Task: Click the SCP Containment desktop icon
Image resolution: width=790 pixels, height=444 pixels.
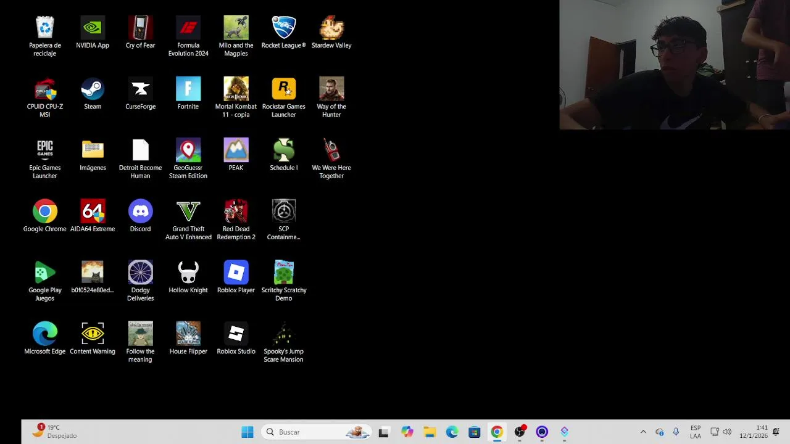Action: click(284, 220)
